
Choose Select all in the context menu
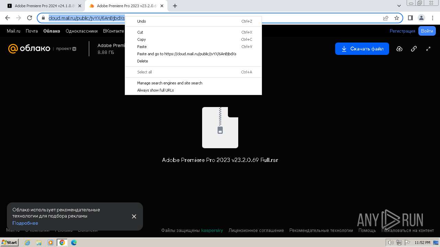[193, 72]
